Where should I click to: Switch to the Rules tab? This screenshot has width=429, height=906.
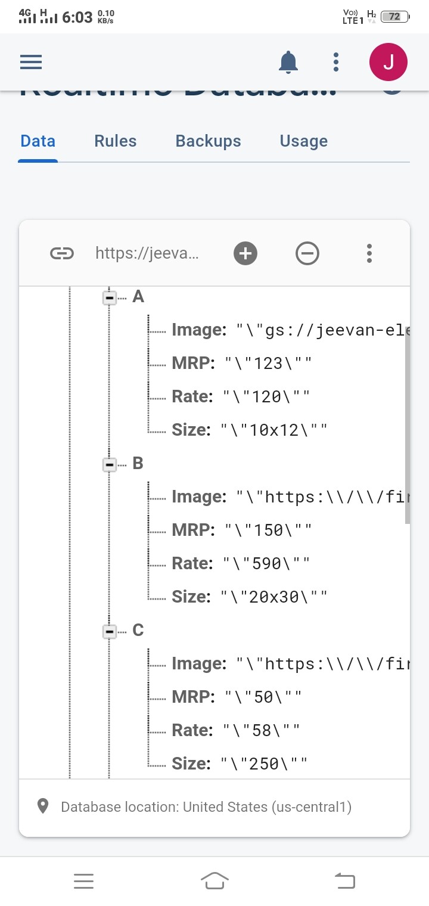pyautogui.click(x=116, y=141)
